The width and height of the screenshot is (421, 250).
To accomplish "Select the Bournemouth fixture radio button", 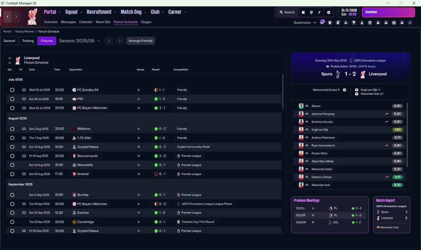I will 12,156.
